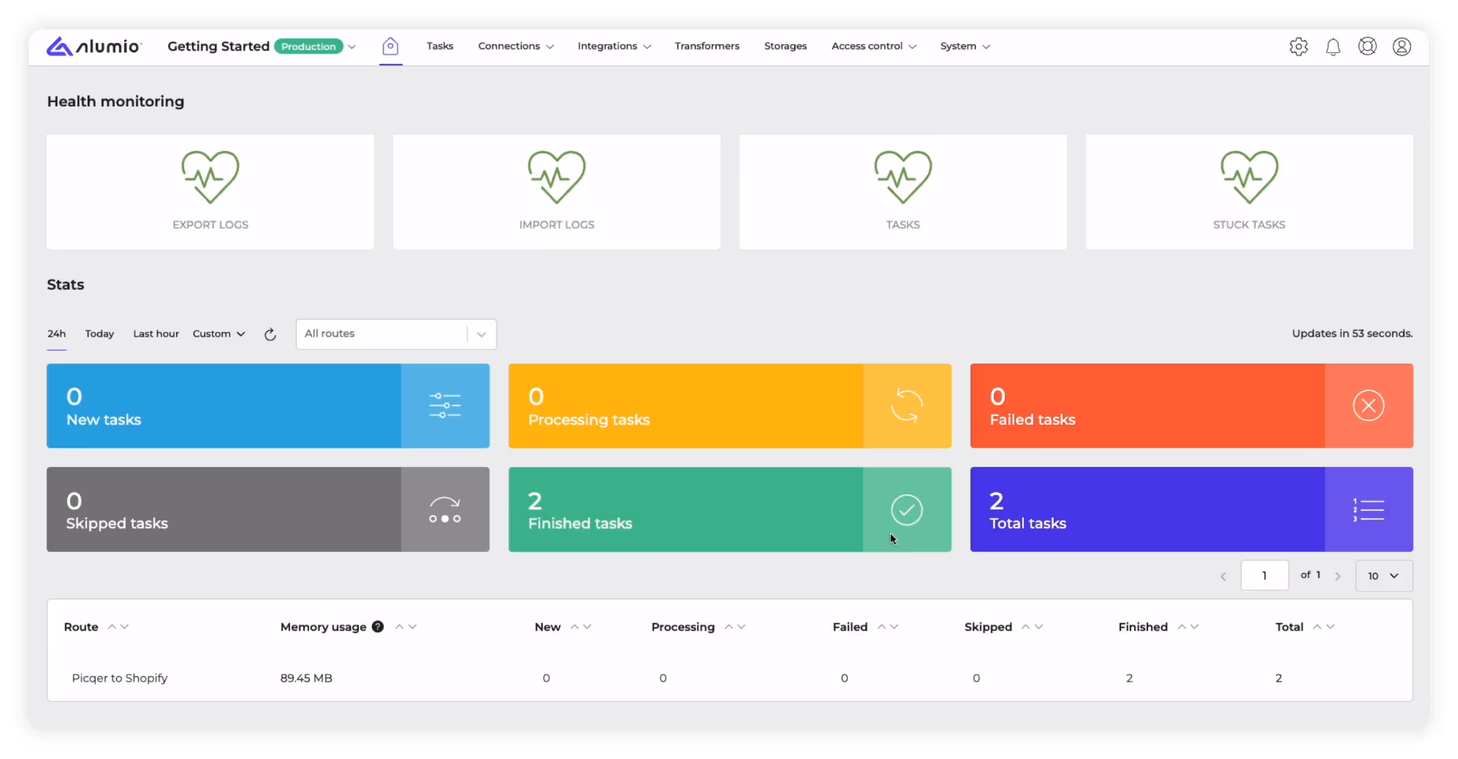Go to the home dashboard icon
1458x759 pixels.
coord(390,46)
